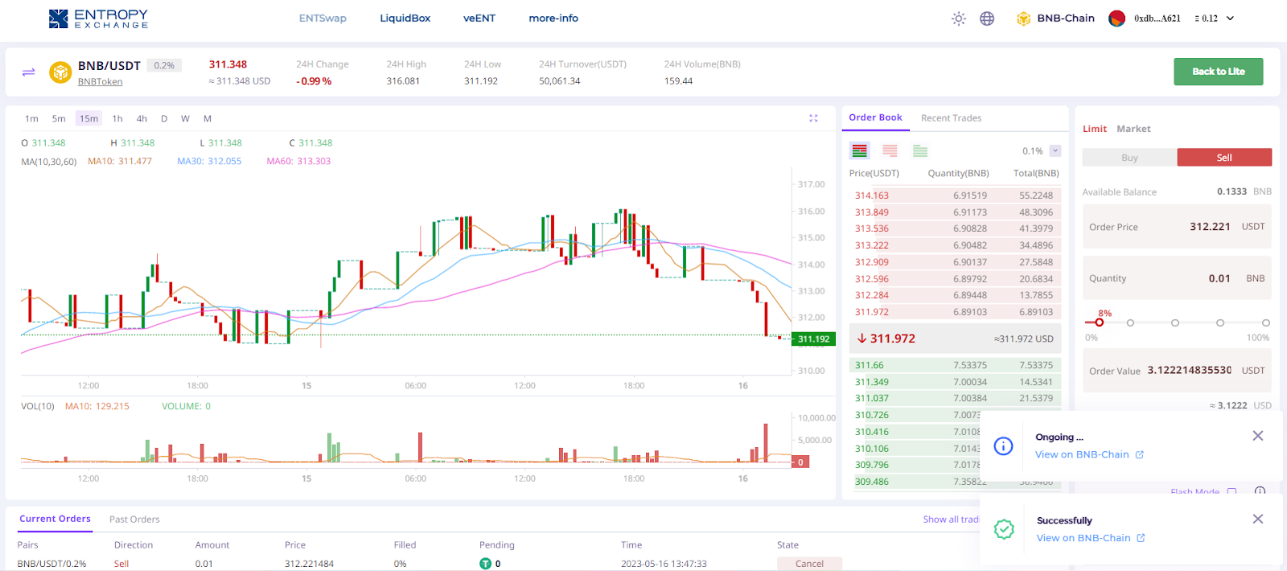The height and width of the screenshot is (571, 1287).
Task: Click the wallet avatar icon
Action: click(1116, 18)
